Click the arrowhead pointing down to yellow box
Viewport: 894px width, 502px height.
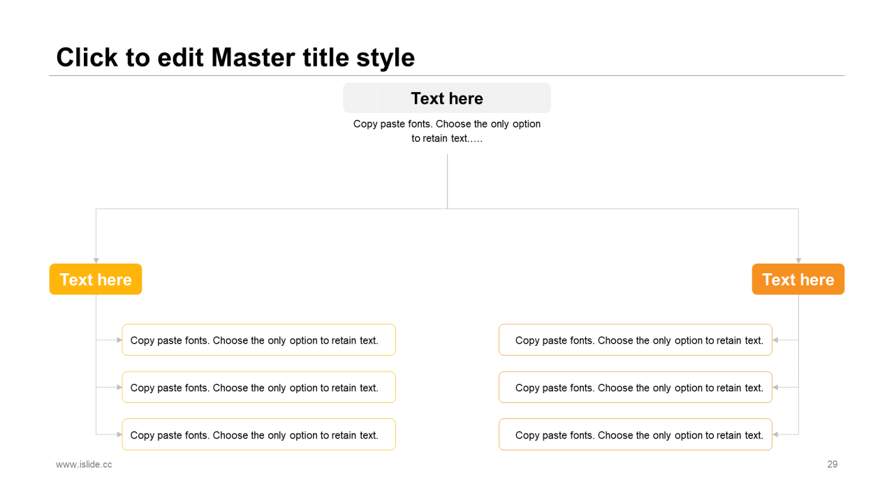point(96,261)
